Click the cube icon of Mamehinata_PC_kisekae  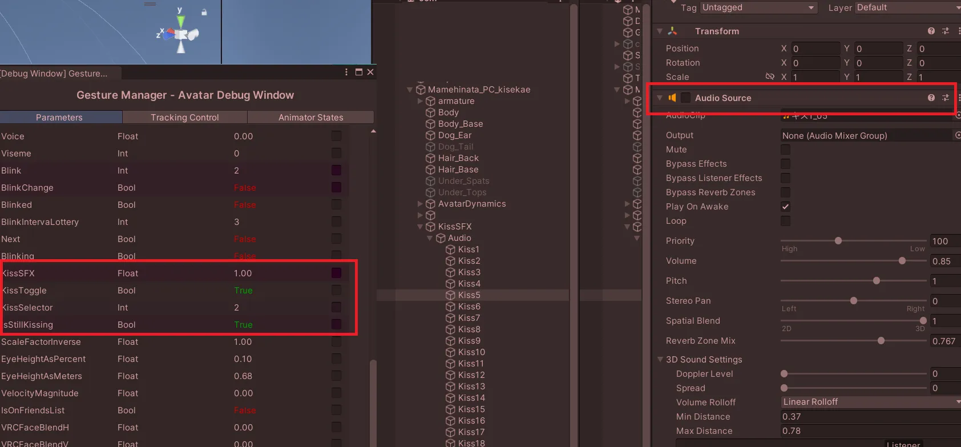(421, 90)
